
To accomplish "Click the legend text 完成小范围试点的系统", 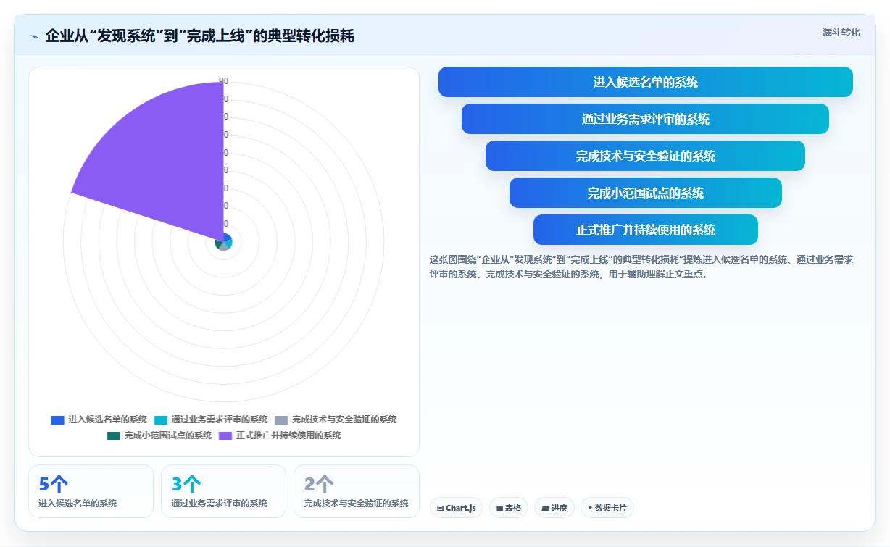I will (168, 435).
